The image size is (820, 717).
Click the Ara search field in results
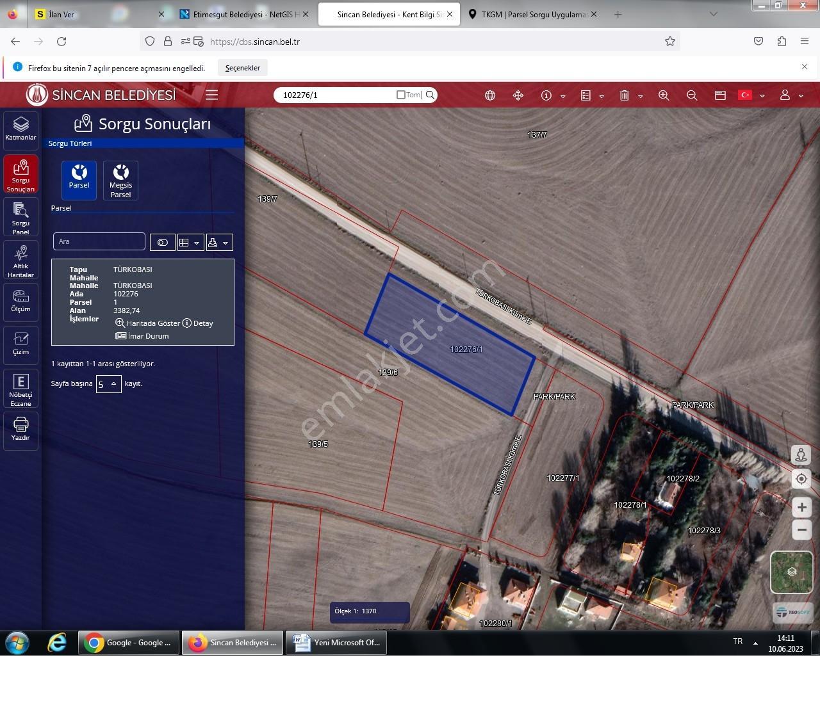tap(99, 241)
